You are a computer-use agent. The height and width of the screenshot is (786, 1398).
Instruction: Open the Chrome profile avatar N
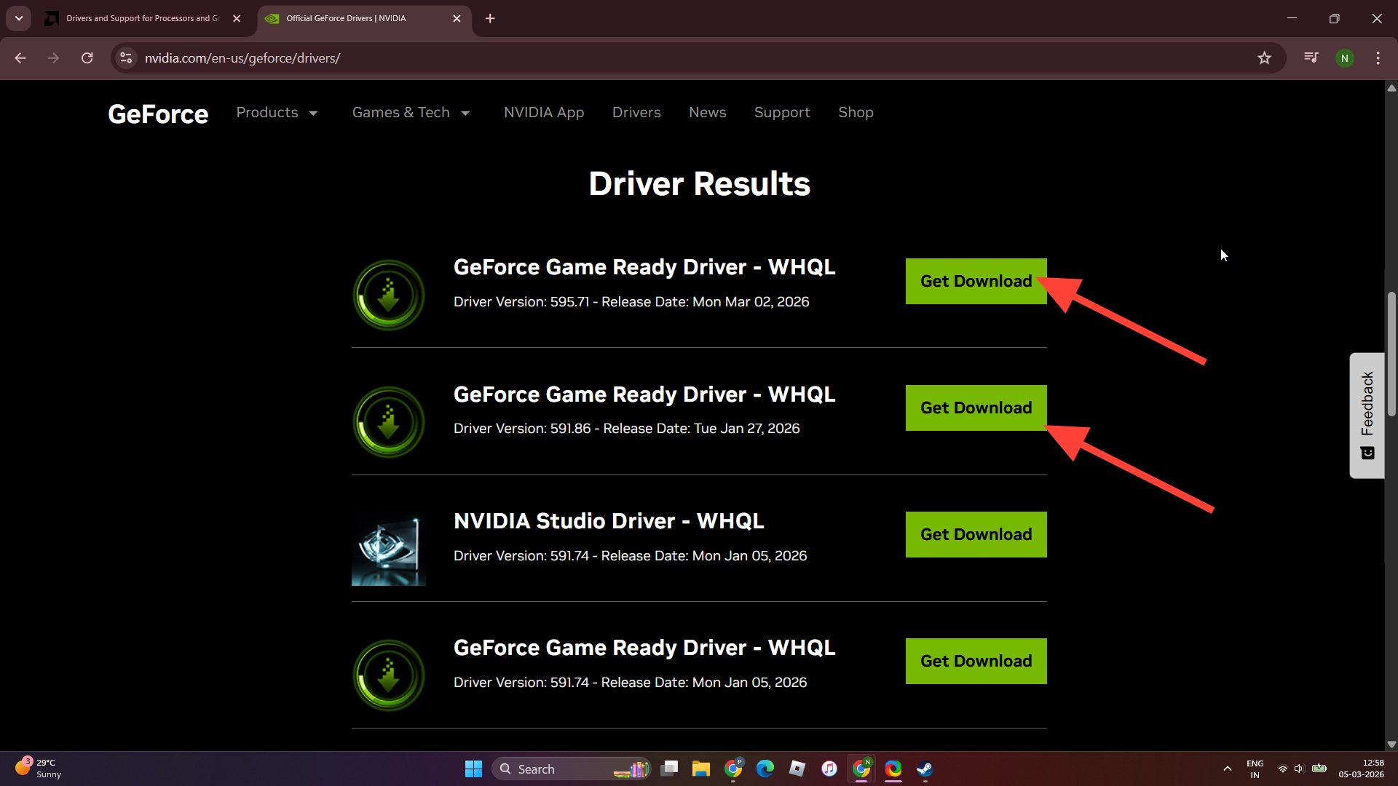[1344, 58]
